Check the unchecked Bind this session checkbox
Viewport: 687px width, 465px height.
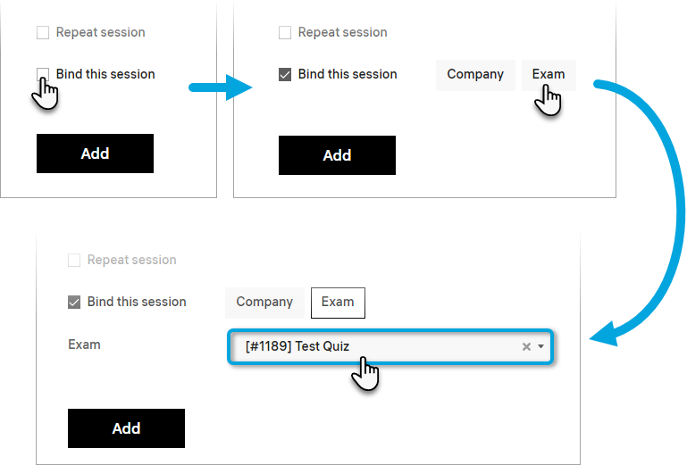pos(43,74)
